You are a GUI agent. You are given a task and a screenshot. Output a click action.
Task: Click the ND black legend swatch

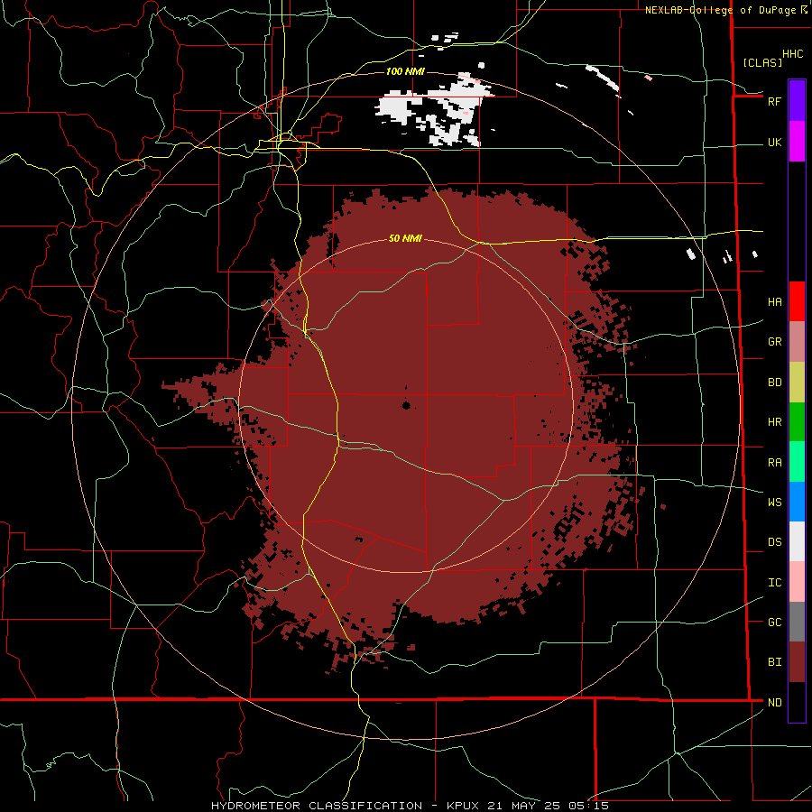click(797, 702)
